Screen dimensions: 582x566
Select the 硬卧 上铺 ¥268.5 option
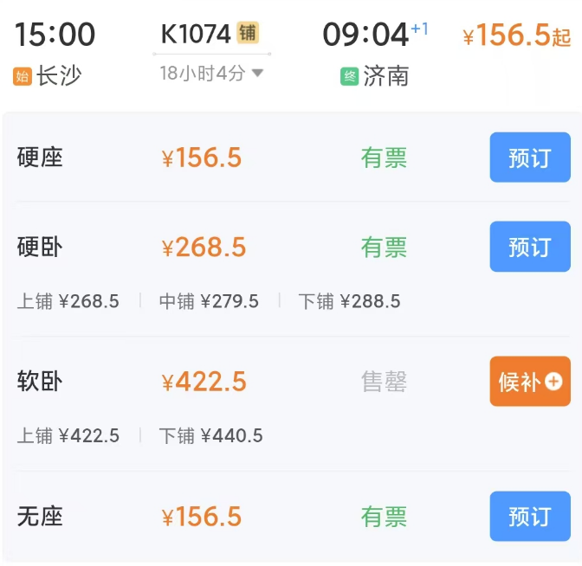coord(68,301)
